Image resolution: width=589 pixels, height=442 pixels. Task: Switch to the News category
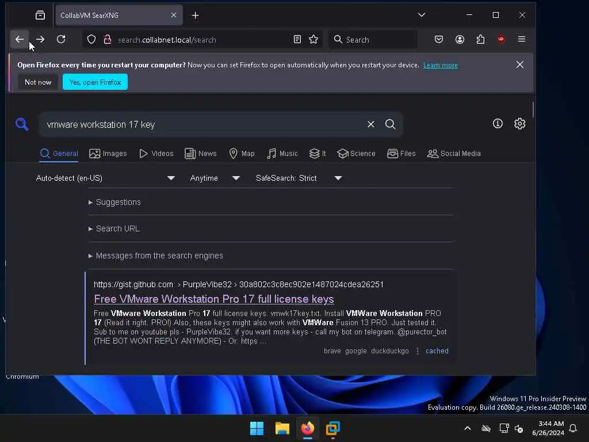pyautogui.click(x=201, y=153)
